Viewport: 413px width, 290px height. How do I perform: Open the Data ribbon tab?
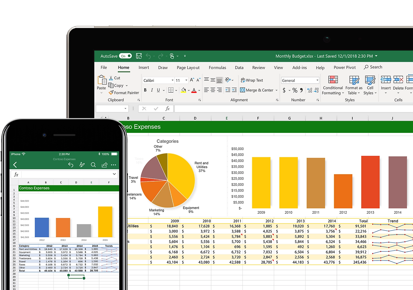tap(239, 67)
